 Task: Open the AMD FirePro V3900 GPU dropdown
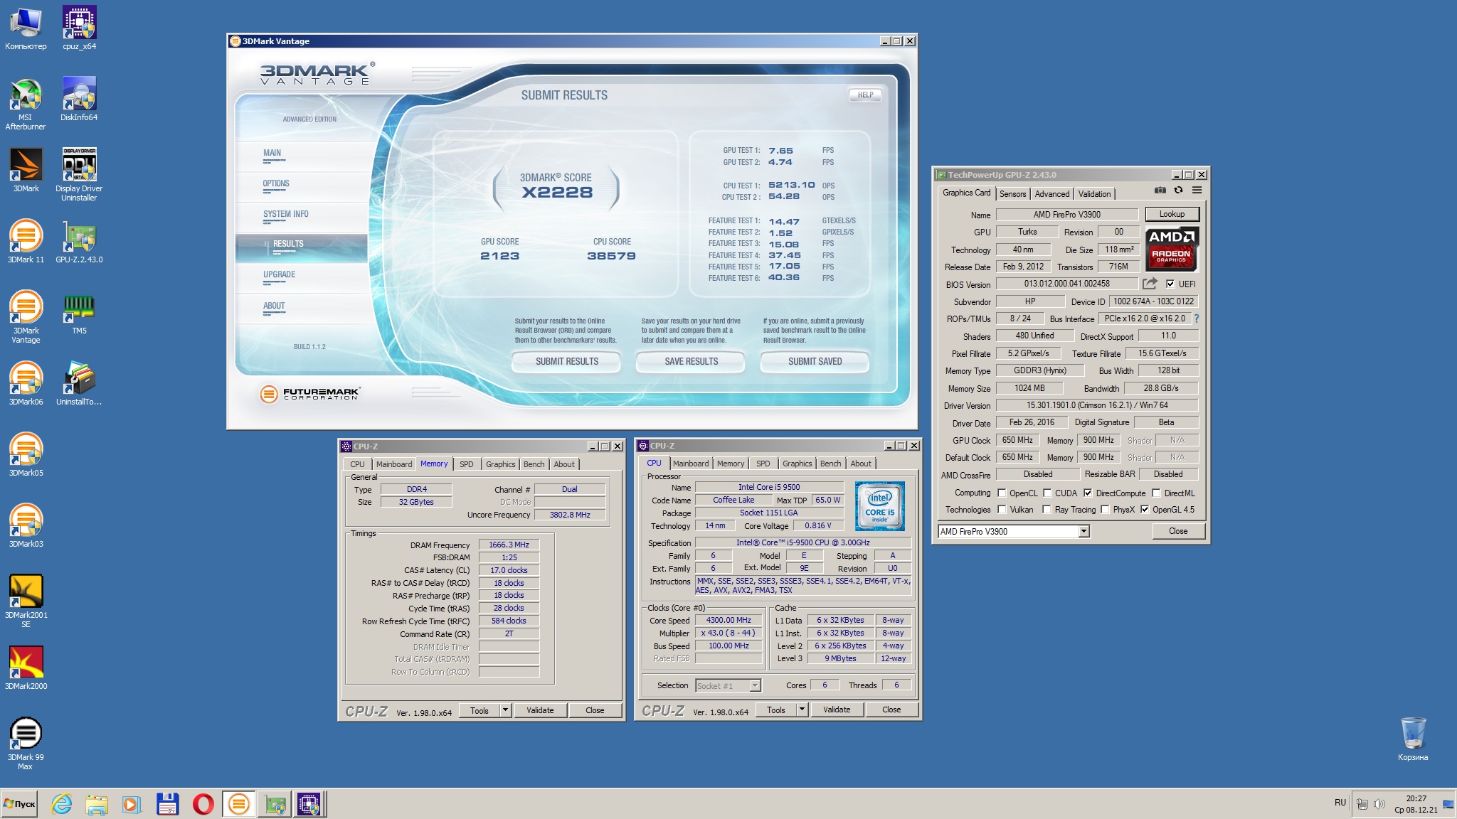1014,531
